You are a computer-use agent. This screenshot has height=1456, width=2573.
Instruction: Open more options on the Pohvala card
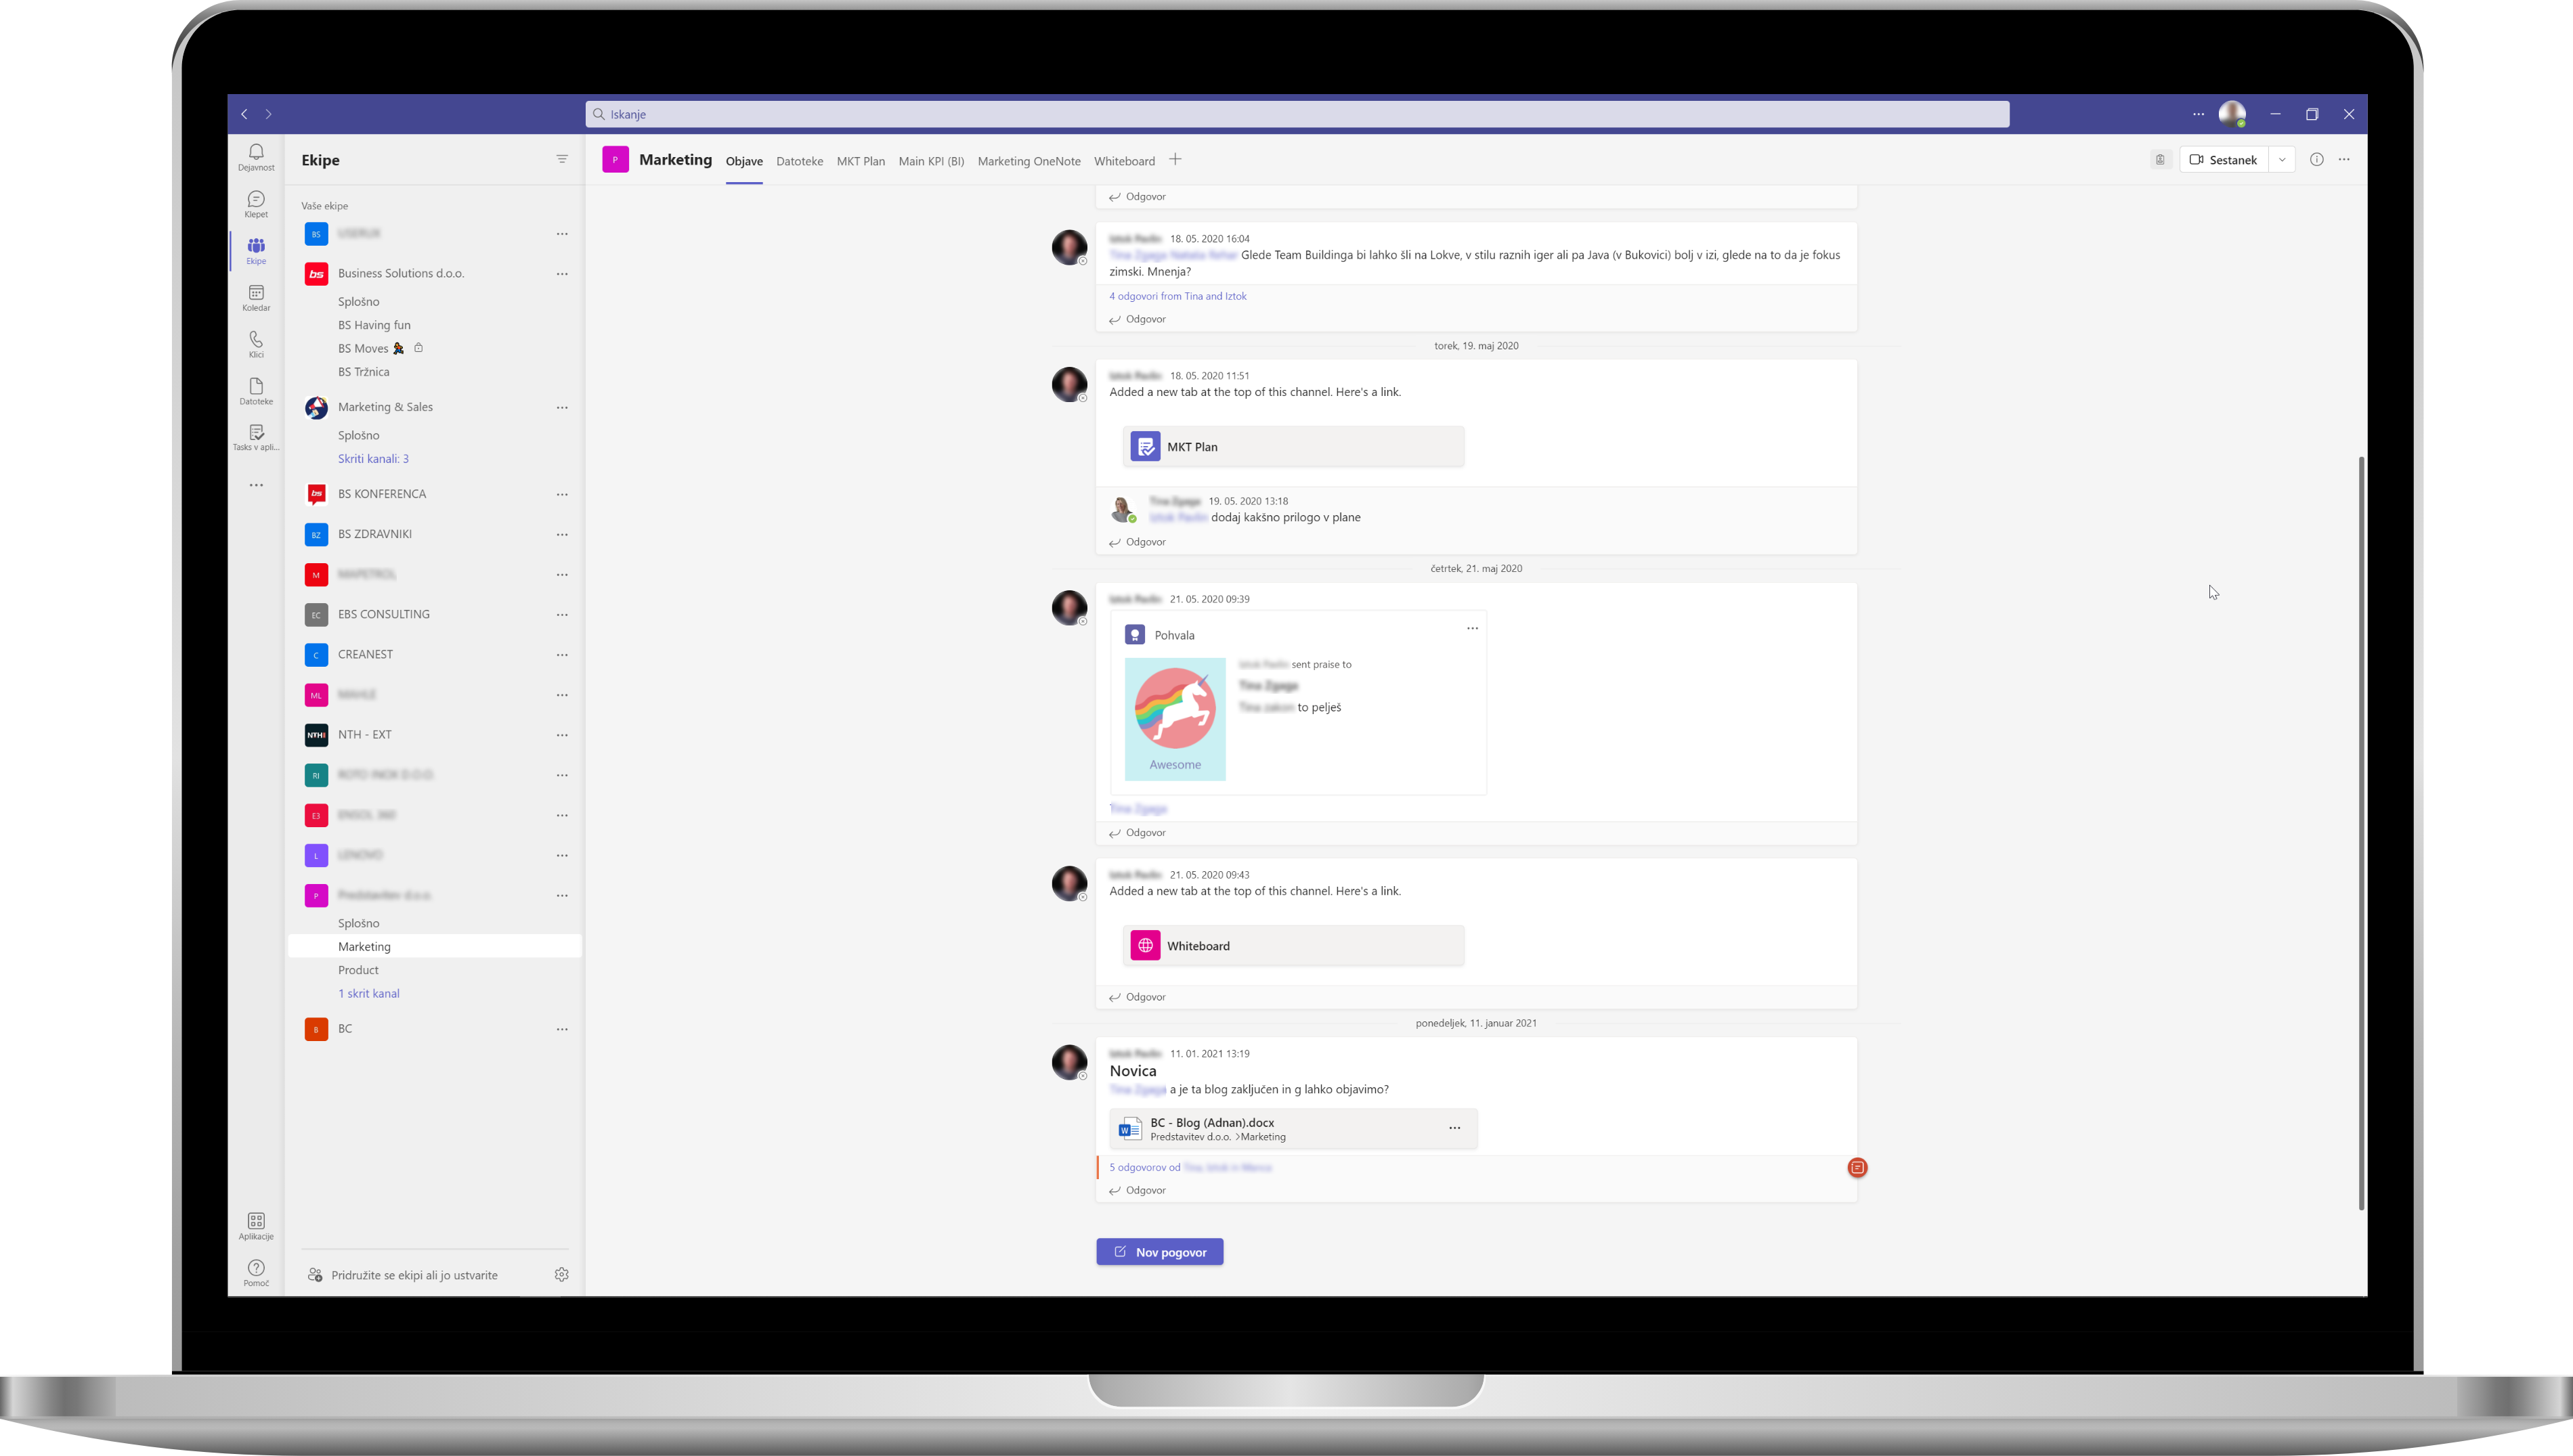pyautogui.click(x=1472, y=628)
